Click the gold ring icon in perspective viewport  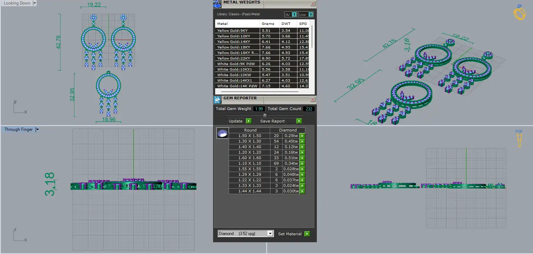tap(520, 12)
